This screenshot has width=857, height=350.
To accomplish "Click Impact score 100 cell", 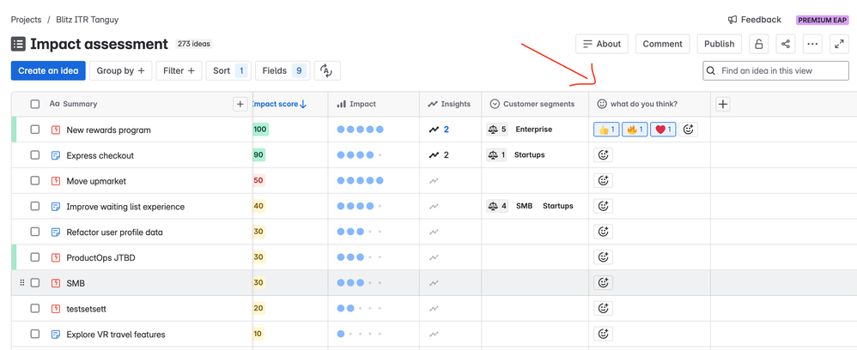I will coord(260,130).
